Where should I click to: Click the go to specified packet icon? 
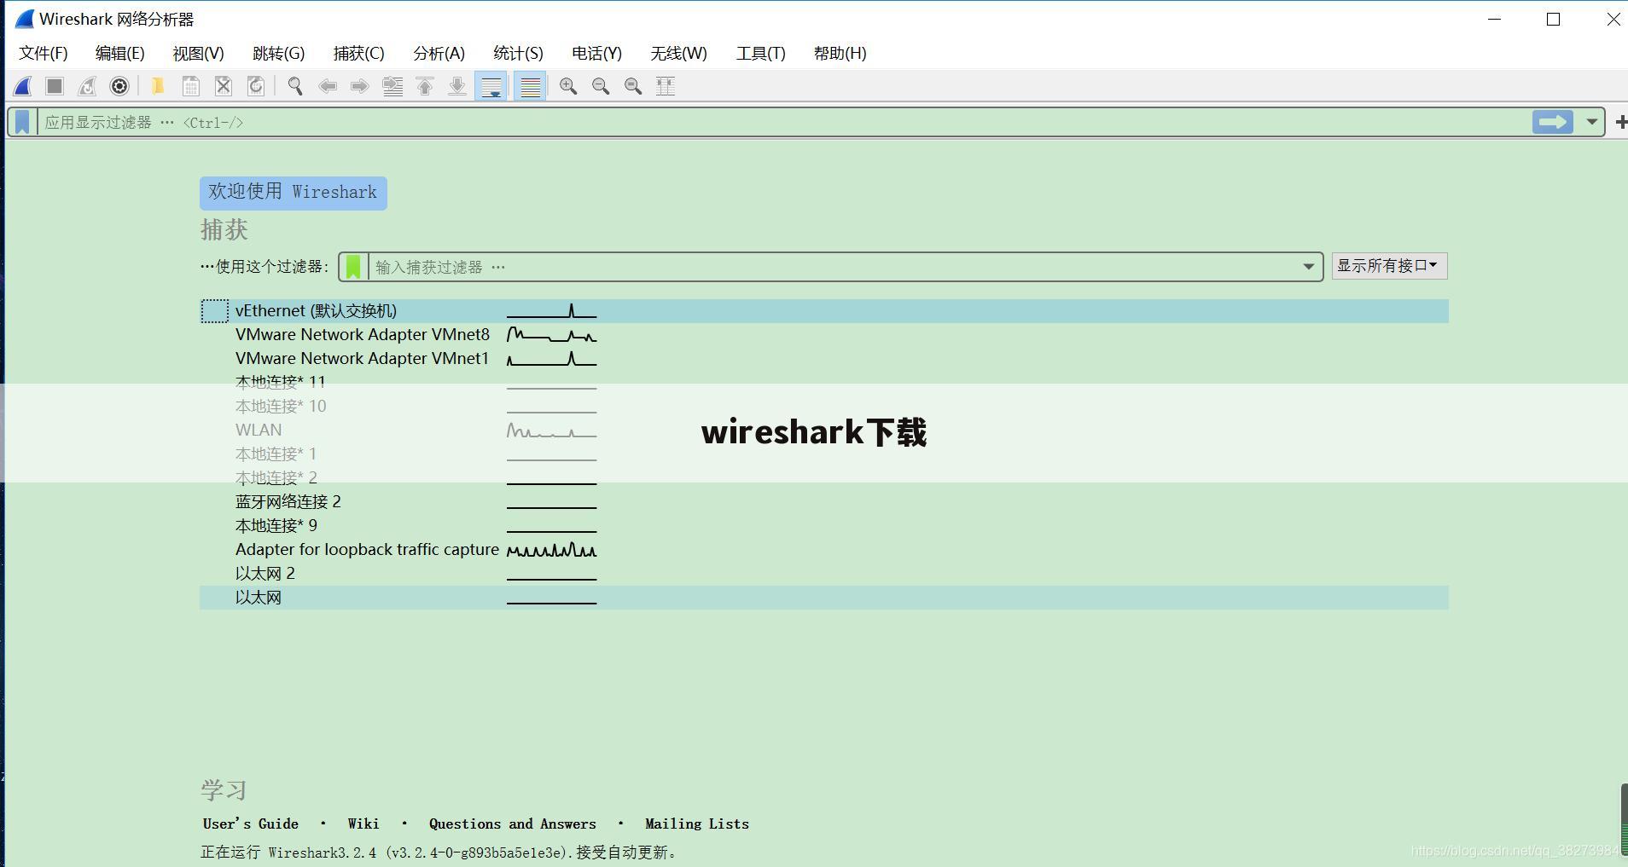(392, 86)
